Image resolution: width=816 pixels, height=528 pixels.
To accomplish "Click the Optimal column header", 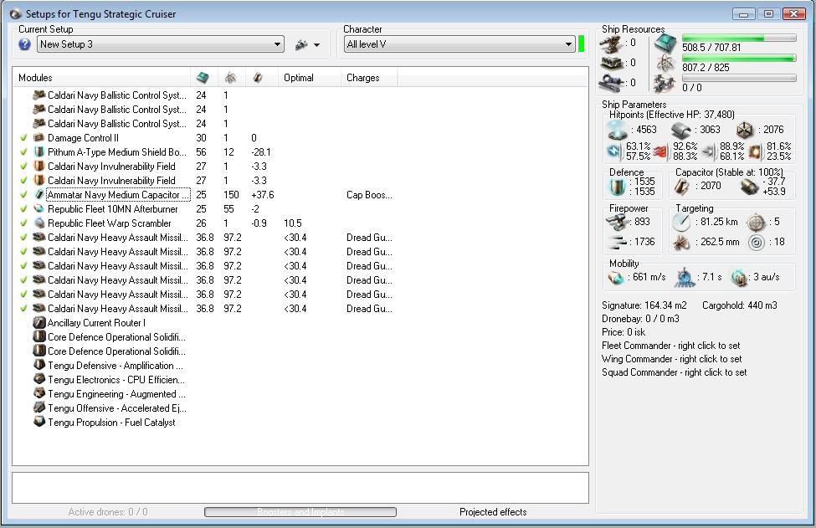I will click(x=310, y=78).
